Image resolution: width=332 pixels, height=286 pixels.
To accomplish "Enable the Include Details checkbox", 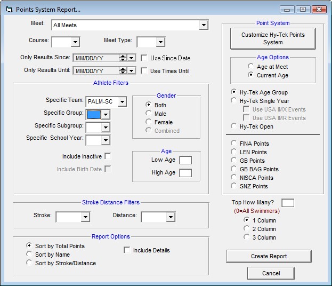I will point(127,250).
